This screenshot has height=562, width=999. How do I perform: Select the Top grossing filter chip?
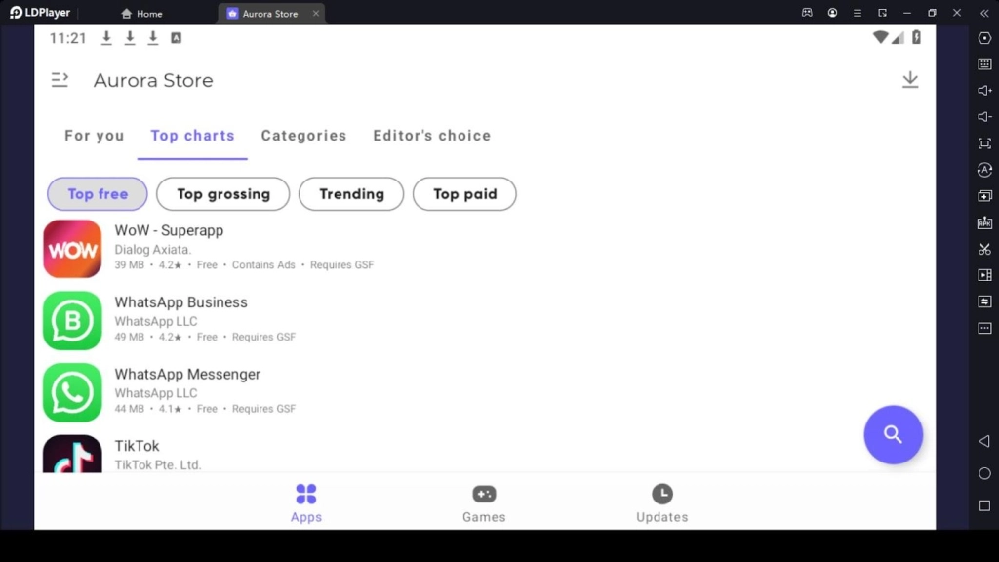coord(222,194)
